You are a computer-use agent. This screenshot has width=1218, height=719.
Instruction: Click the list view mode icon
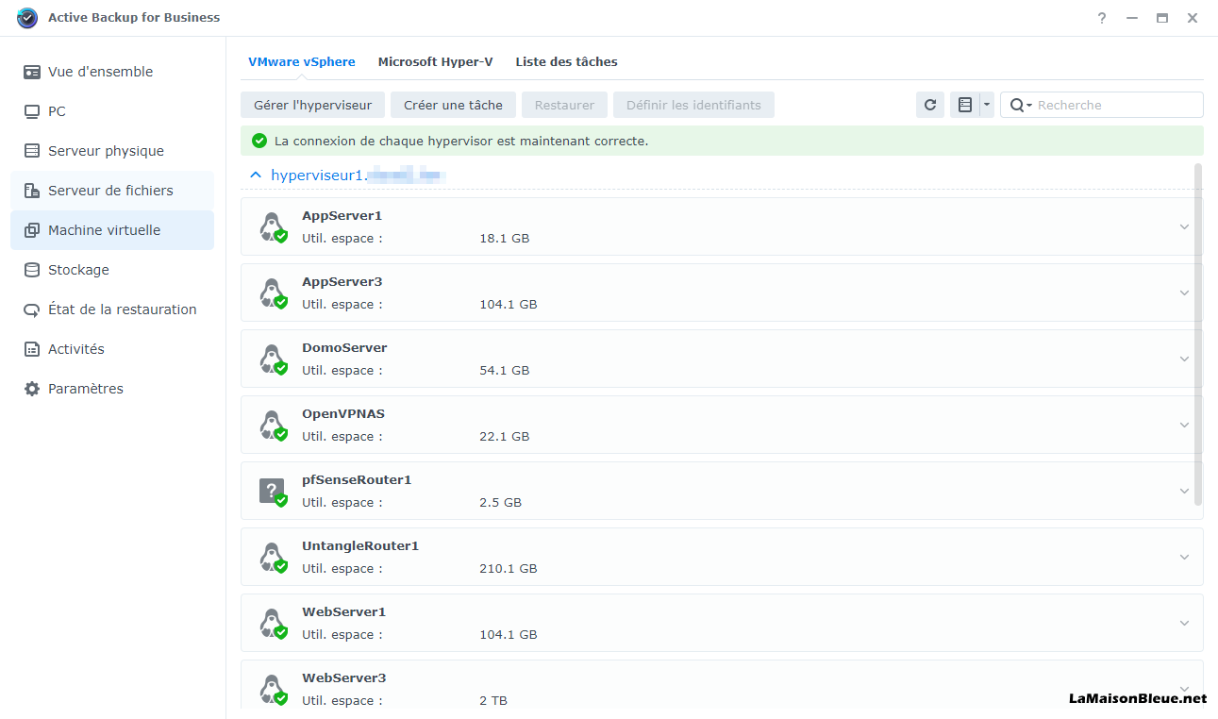964,105
